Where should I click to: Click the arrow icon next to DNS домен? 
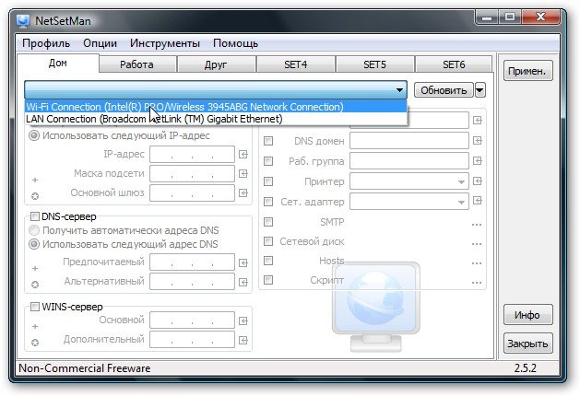tap(477, 141)
